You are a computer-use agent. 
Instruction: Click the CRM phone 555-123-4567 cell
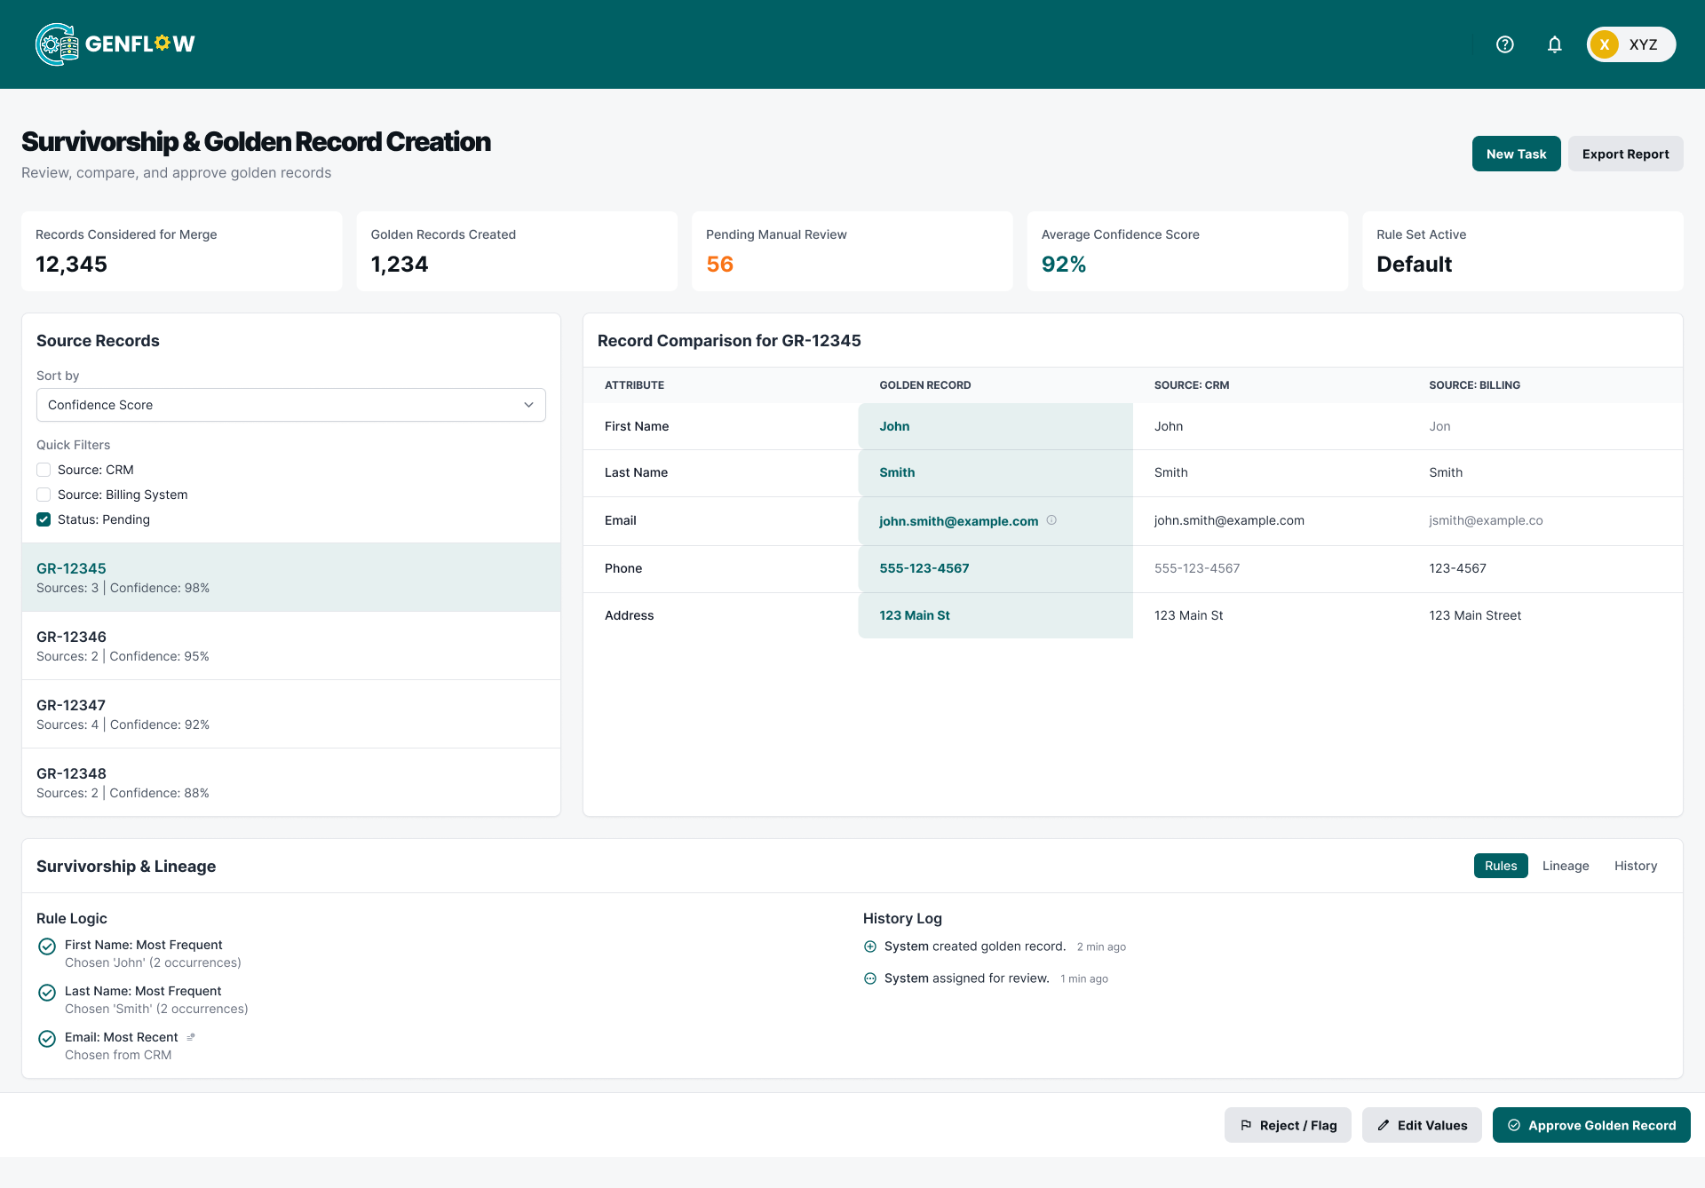click(1197, 568)
